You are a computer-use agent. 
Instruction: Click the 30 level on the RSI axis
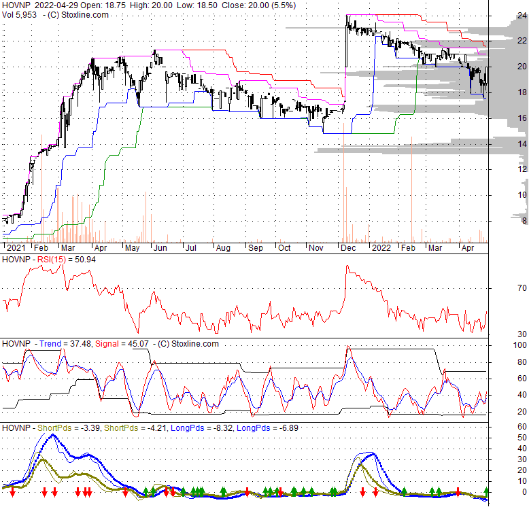(522, 334)
